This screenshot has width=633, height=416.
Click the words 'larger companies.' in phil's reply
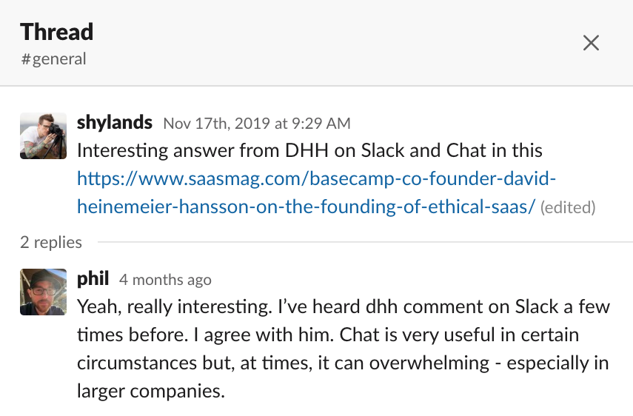pos(150,391)
